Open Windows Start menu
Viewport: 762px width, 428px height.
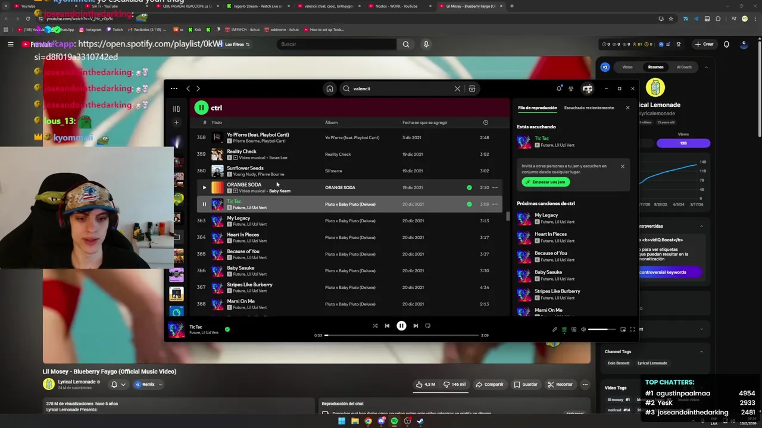[x=342, y=421]
